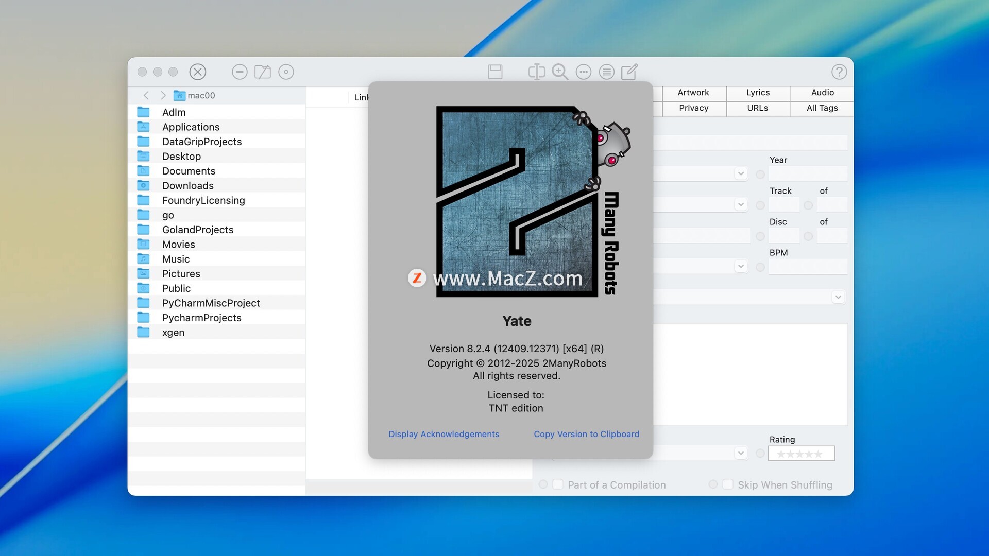Open help via the question mark icon

click(839, 72)
